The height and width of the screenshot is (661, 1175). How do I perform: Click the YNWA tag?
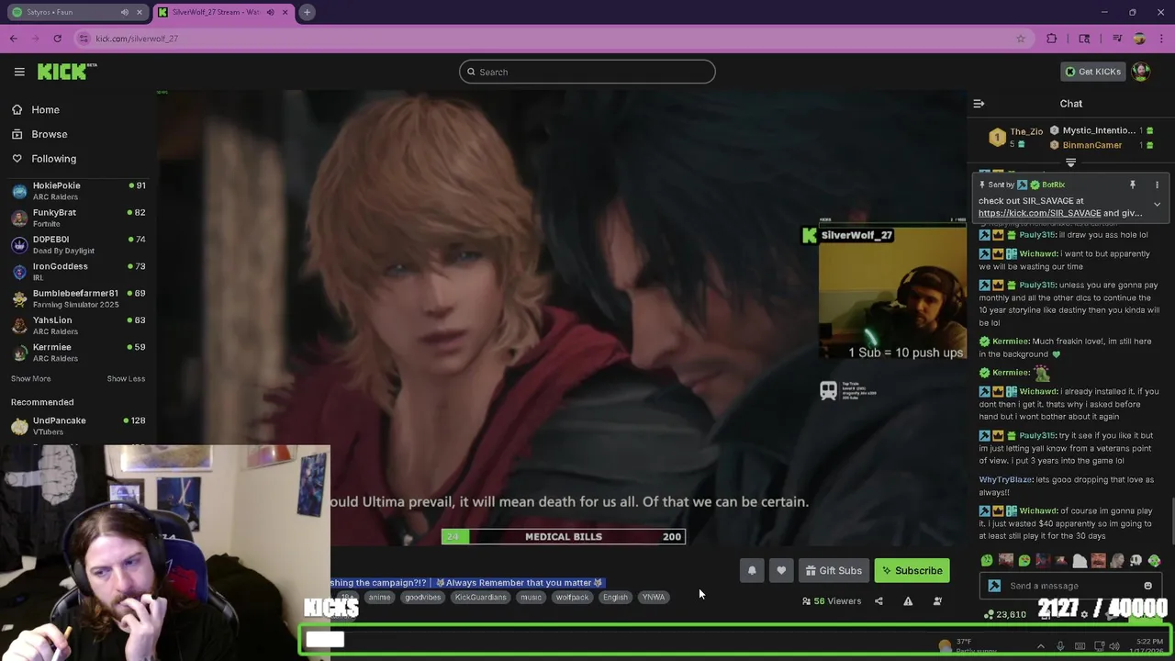[653, 598]
